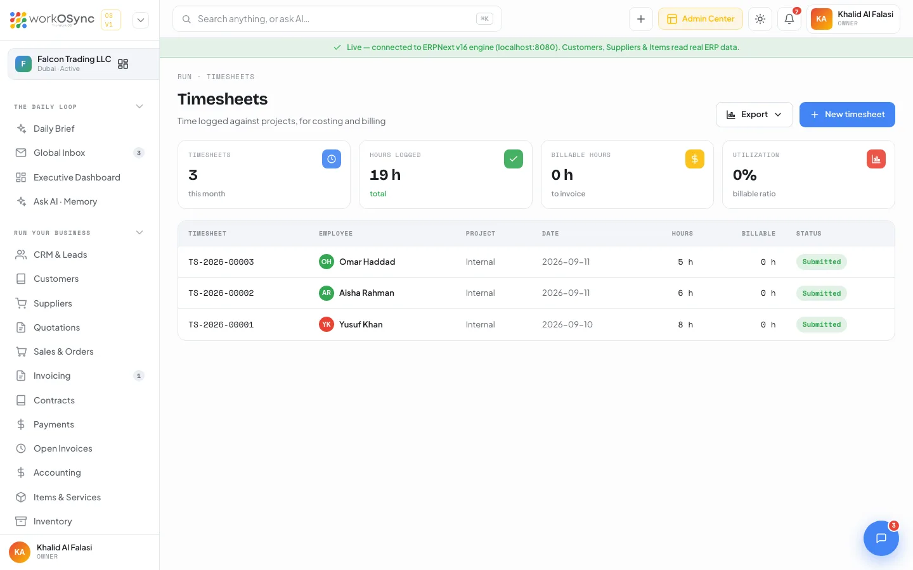Open the chat support bubble

pos(881,538)
